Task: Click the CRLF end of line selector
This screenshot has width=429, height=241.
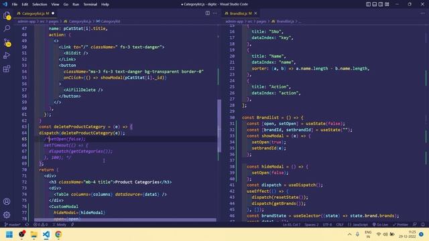Action: [340, 225]
